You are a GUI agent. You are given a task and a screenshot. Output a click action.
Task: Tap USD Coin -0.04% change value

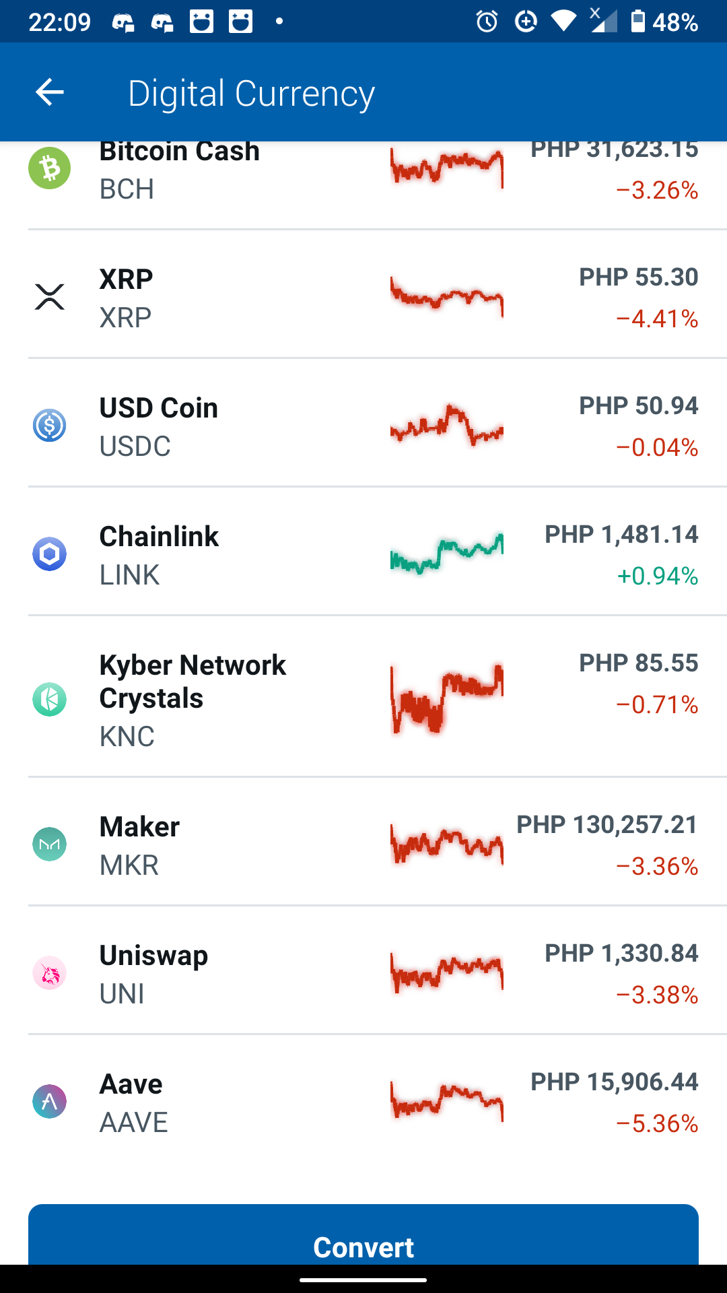pos(657,447)
